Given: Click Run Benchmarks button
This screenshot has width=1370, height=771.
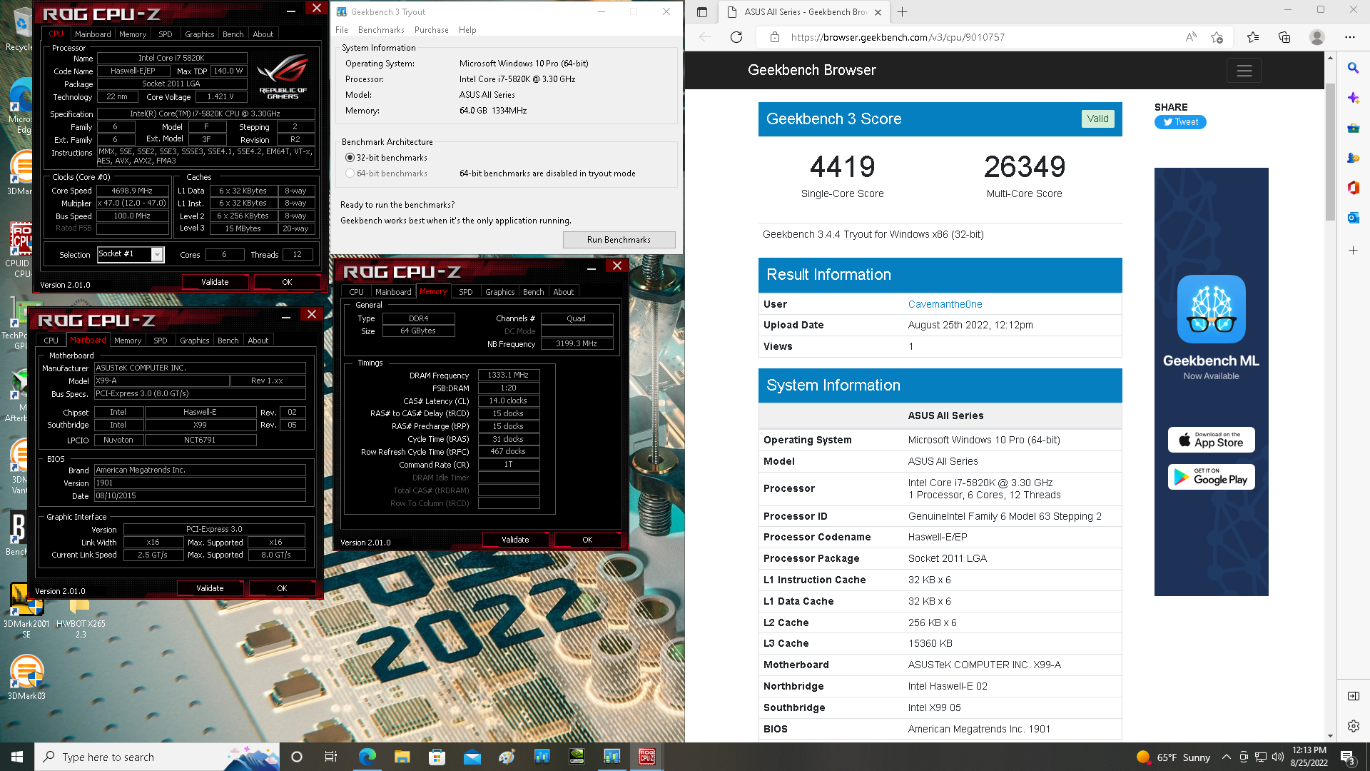Looking at the screenshot, I should [619, 240].
